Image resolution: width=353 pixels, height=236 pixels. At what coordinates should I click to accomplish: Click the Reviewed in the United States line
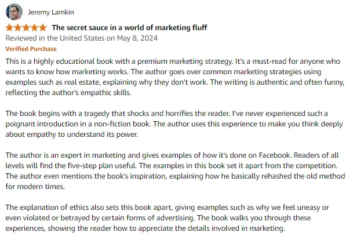(82, 38)
